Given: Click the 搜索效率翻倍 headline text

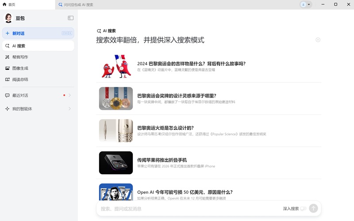Looking at the screenshot, I should [150, 40].
